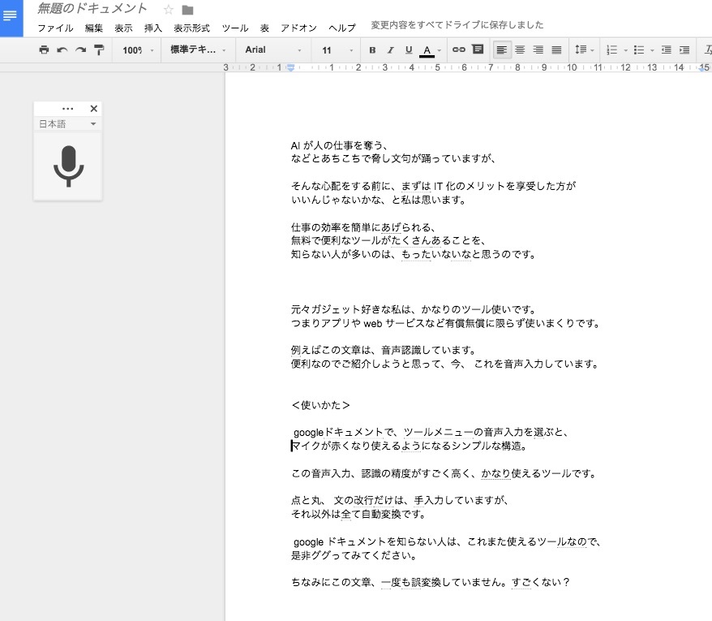Click the line 元々ガジェット好きな私は

pyautogui.click(x=414, y=310)
